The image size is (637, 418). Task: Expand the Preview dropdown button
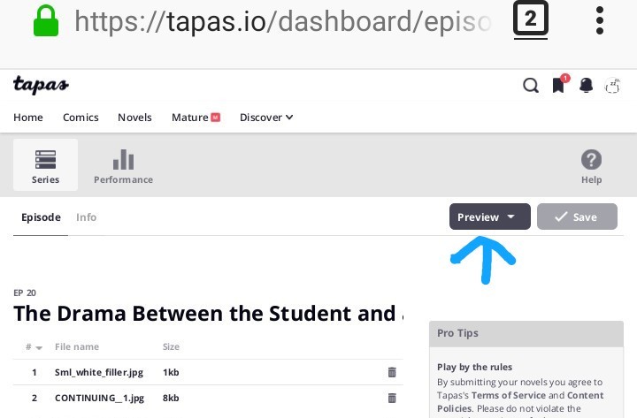click(490, 217)
